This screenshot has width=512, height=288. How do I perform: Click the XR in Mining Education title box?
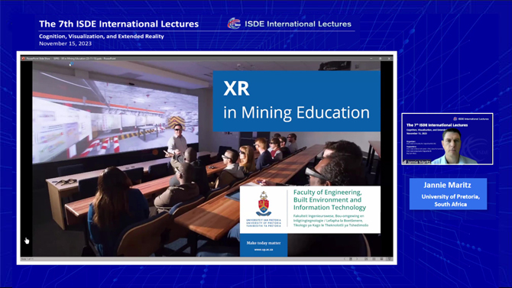297,101
